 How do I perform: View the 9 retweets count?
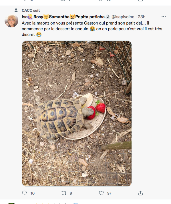click(71, 193)
